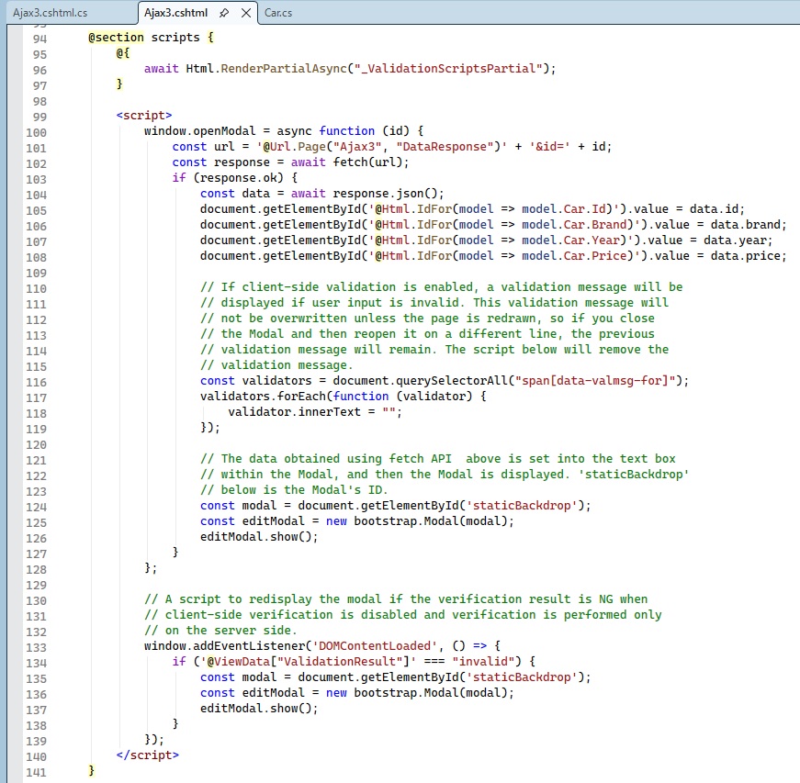The width and height of the screenshot is (800, 783).
Task: Select the active Ajax3.cshtml tab label
Action: pos(177,14)
